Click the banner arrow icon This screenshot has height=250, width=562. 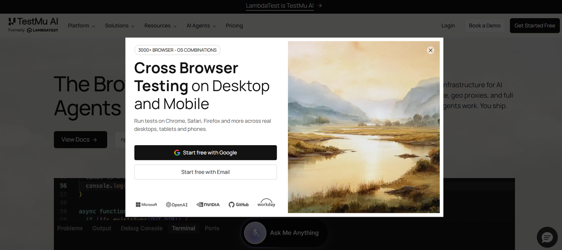click(320, 6)
